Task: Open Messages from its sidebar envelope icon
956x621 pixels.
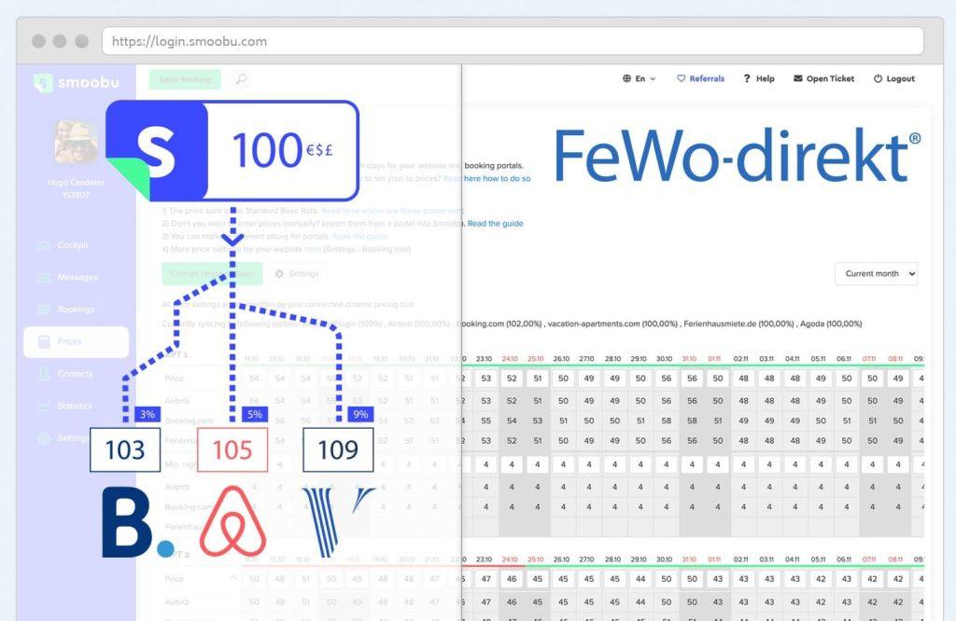Action: tap(44, 278)
